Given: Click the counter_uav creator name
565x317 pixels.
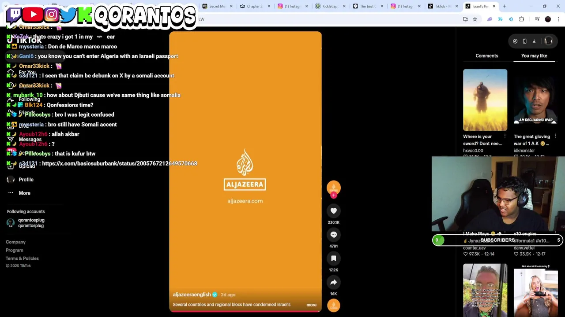Looking at the screenshot, I should [x=474, y=248].
